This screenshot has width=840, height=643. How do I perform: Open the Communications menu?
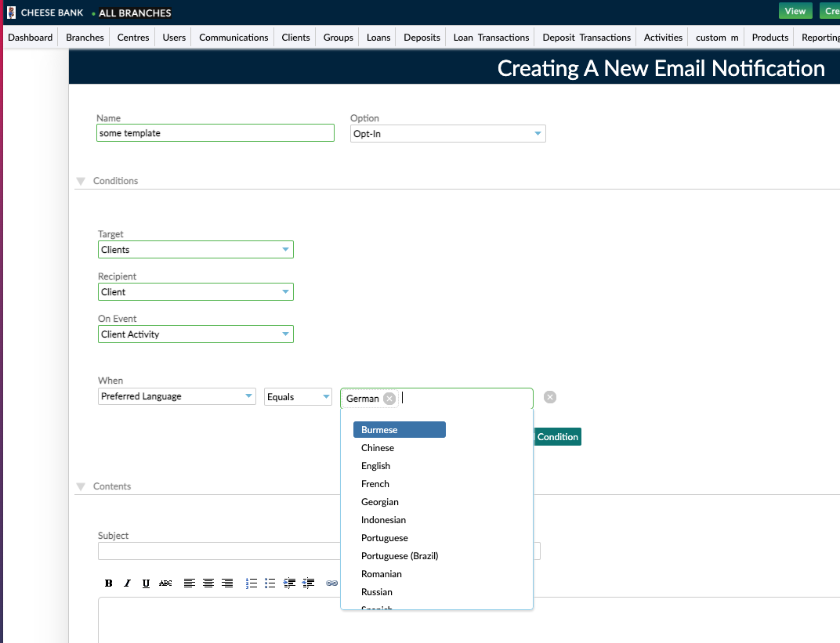[233, 37]
